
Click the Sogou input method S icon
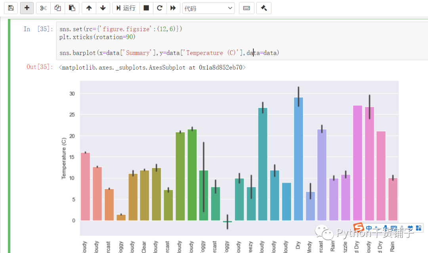358,227
